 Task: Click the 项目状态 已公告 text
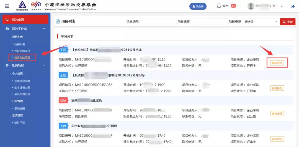[x=251, y=116]
